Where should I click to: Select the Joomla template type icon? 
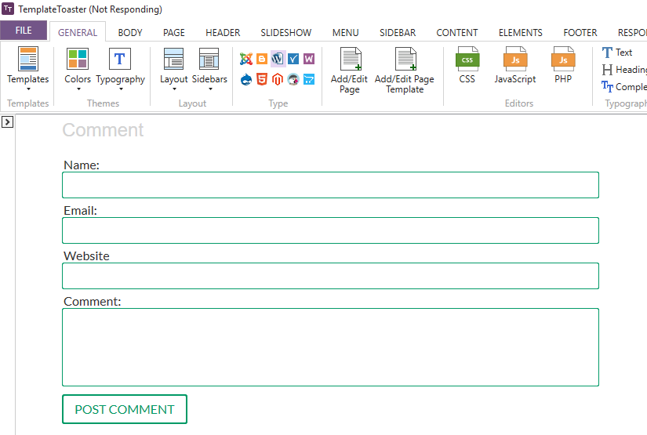246,59
